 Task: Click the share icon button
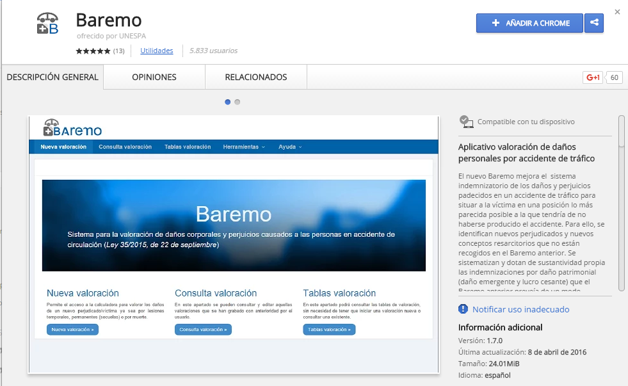click(594, 23)
